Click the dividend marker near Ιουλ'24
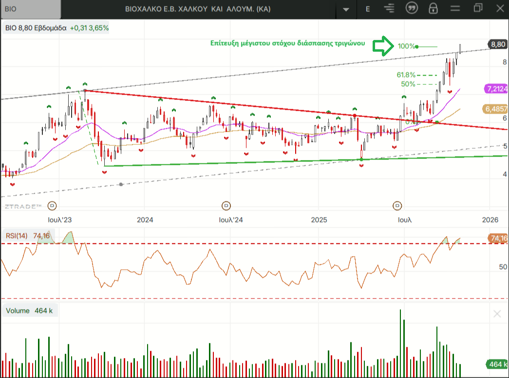Viewport: 509px width, 378px height. click(x=226, y=205)
